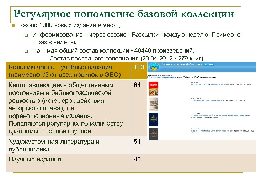Open the dark gray book cover thumbnail
256x192 pixels.
point(153,134)
